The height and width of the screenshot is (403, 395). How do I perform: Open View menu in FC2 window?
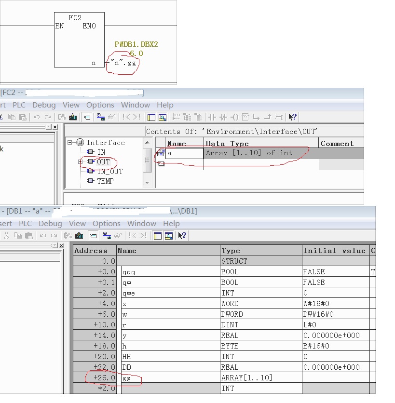pos(71,105)
